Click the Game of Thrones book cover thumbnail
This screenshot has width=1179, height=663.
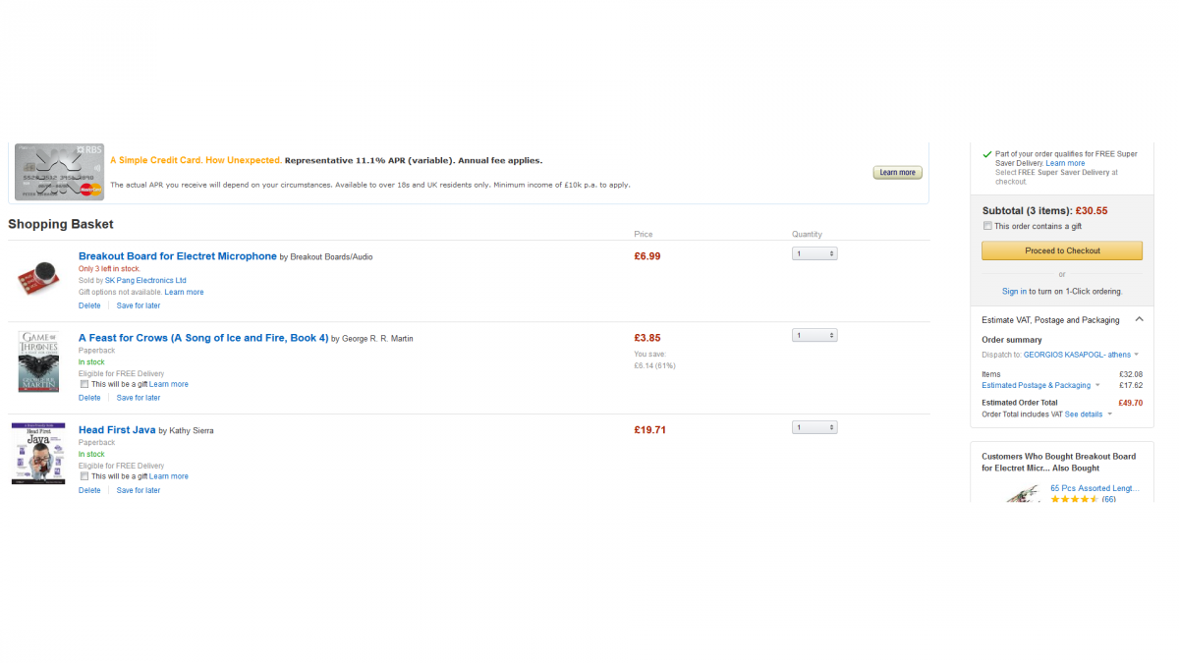coord(38,361)
